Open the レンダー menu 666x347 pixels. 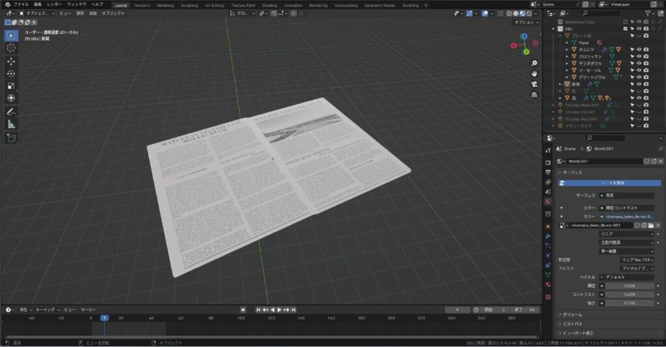(x=54, y=5)
